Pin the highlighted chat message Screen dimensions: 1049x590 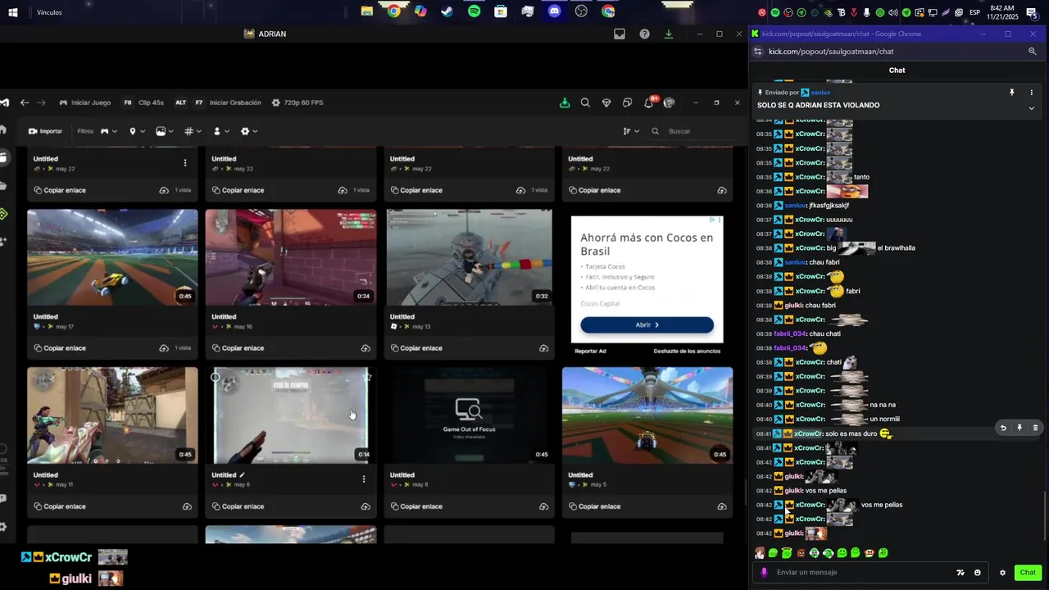(1019, 428)
